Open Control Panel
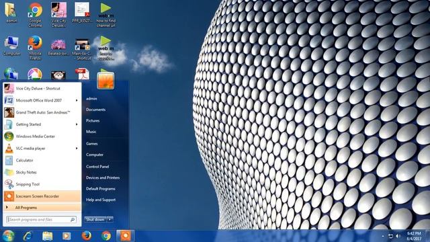Screen dimensions: 430x242 point(97,167)
